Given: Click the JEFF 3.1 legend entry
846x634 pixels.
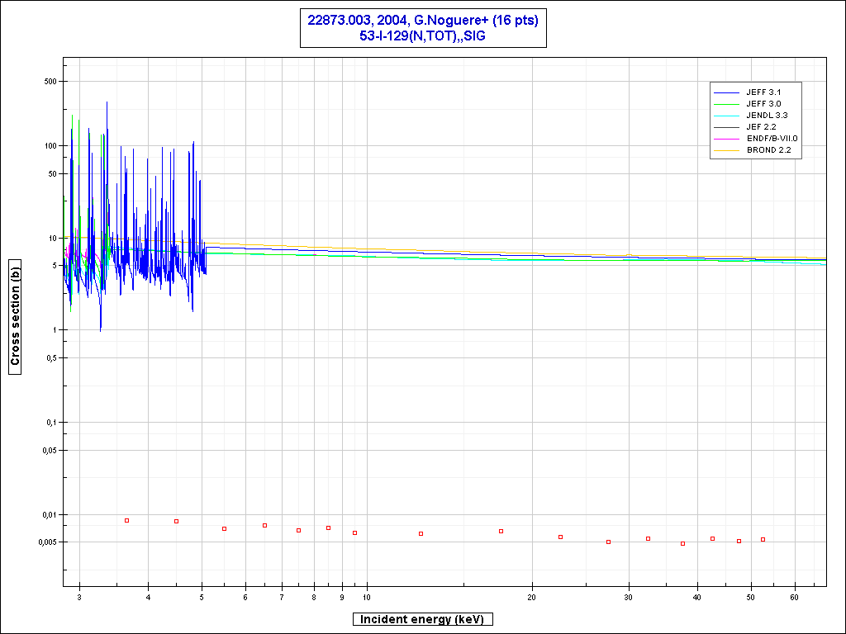Looking at the screenshot, I should click(x=763, y=92).
